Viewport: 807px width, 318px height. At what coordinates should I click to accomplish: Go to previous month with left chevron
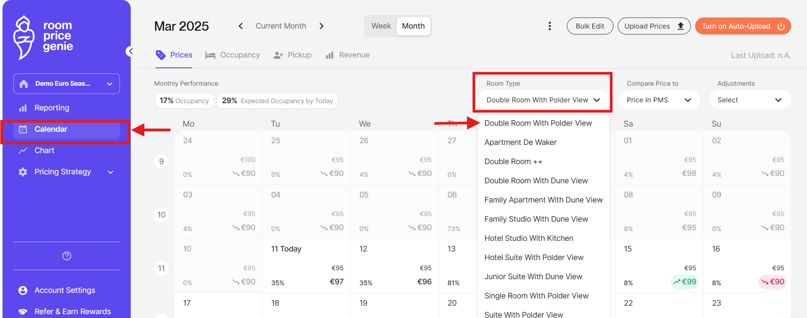(x=241, y=26)
